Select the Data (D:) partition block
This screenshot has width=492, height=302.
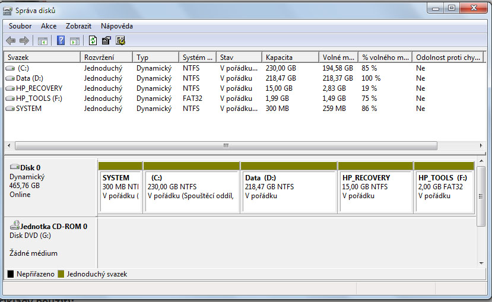click(x=288, y=187)
